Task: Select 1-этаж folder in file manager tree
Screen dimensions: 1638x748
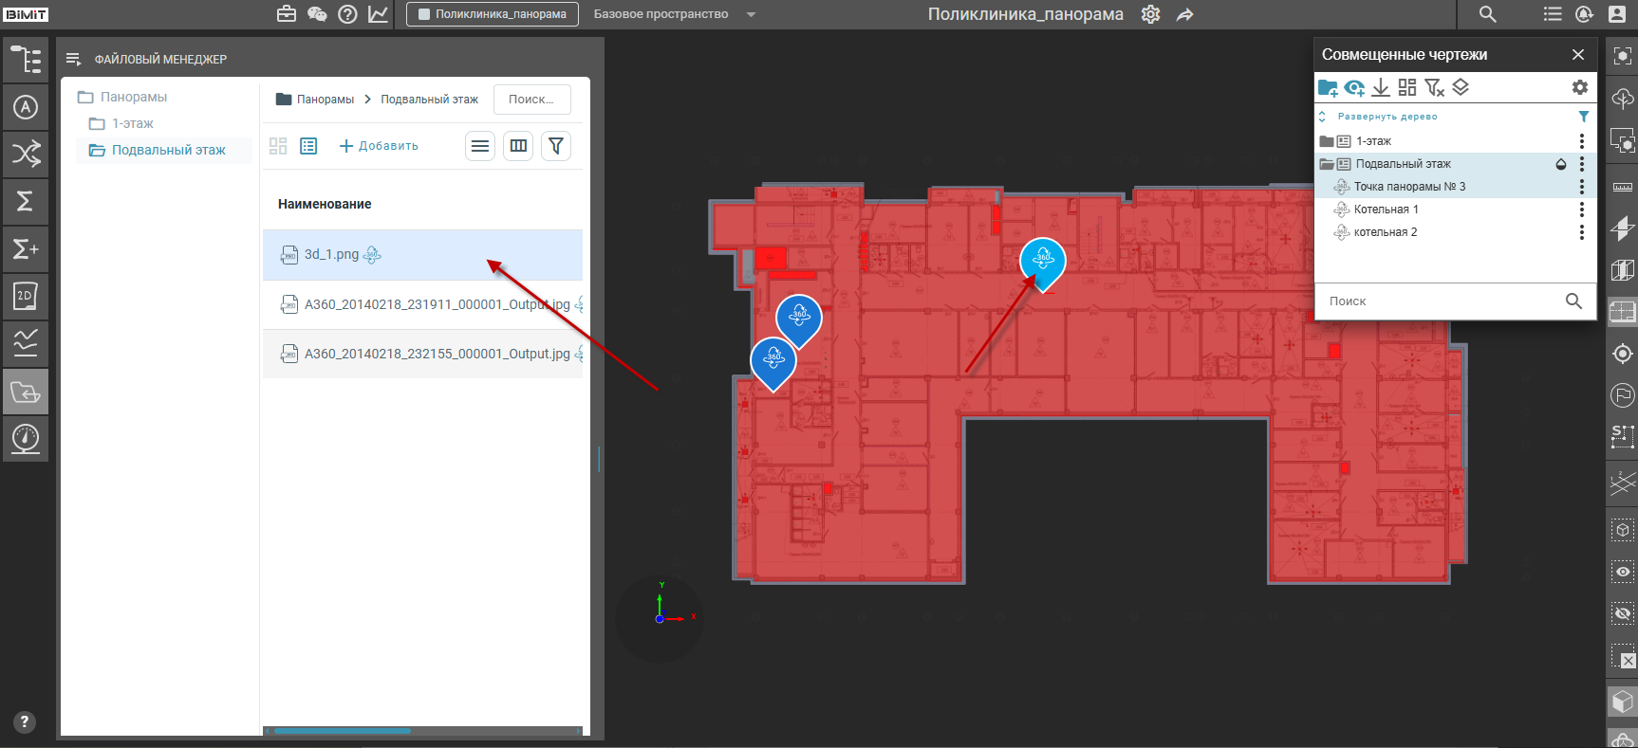Action: tap(132, 123)
